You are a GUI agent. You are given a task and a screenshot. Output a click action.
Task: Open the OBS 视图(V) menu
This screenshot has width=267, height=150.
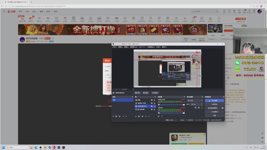(x=126, y=47)
